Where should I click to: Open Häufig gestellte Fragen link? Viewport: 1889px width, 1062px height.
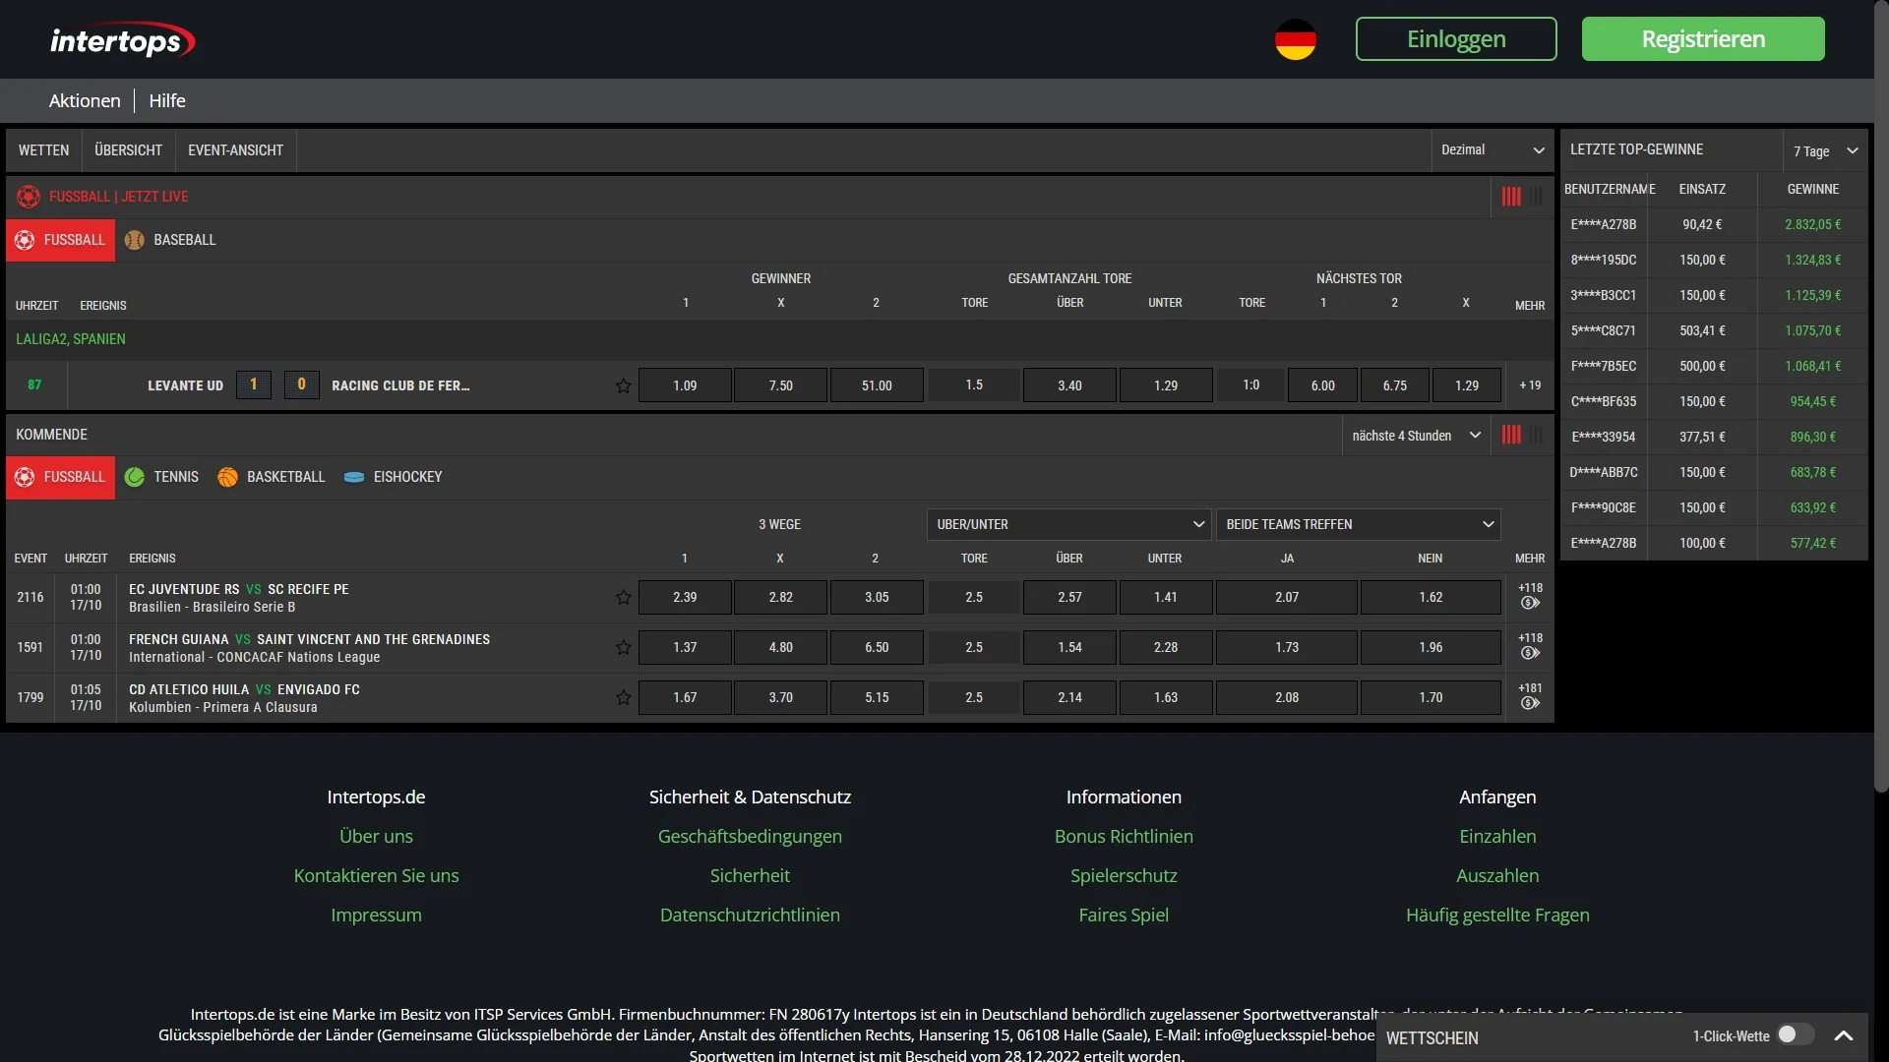coord(1497,914)
